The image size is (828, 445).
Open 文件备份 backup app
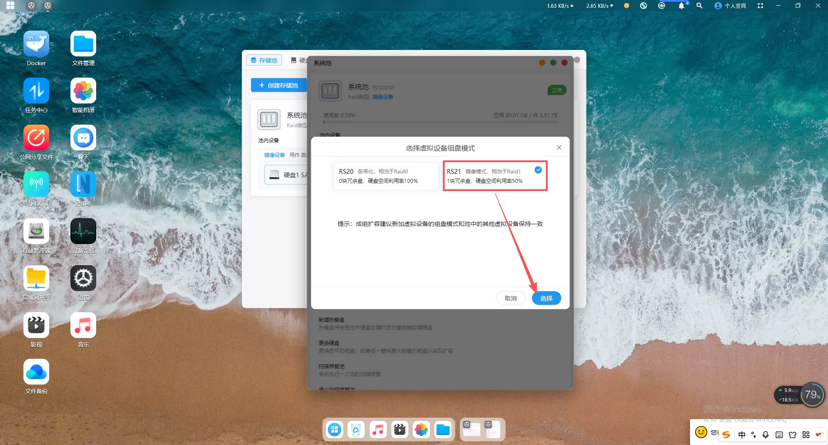click(x=36, y=372)
